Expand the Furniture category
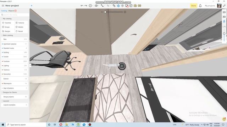227x127 pixels. (15, 61)
